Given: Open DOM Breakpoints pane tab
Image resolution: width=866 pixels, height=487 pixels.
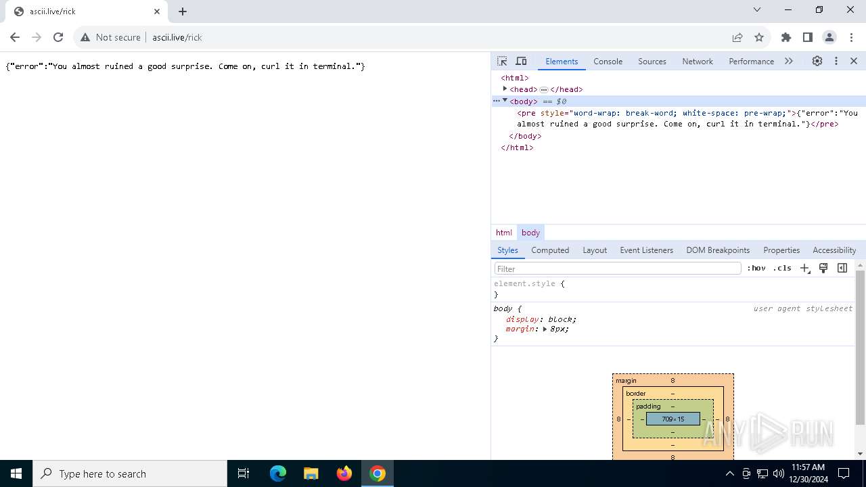Looking at the screenshot, I should tap(718, 250).
